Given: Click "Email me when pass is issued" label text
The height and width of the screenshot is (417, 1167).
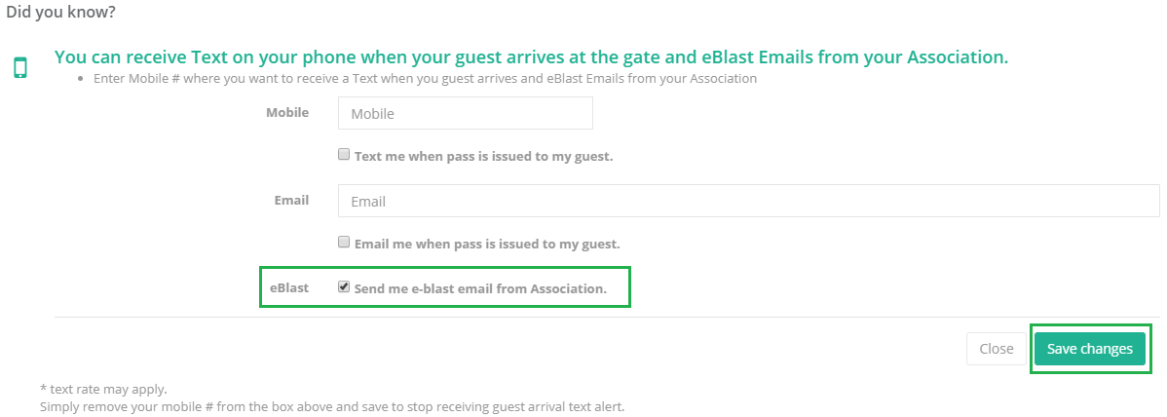Looking at the screenshot, I should point(487,244).
